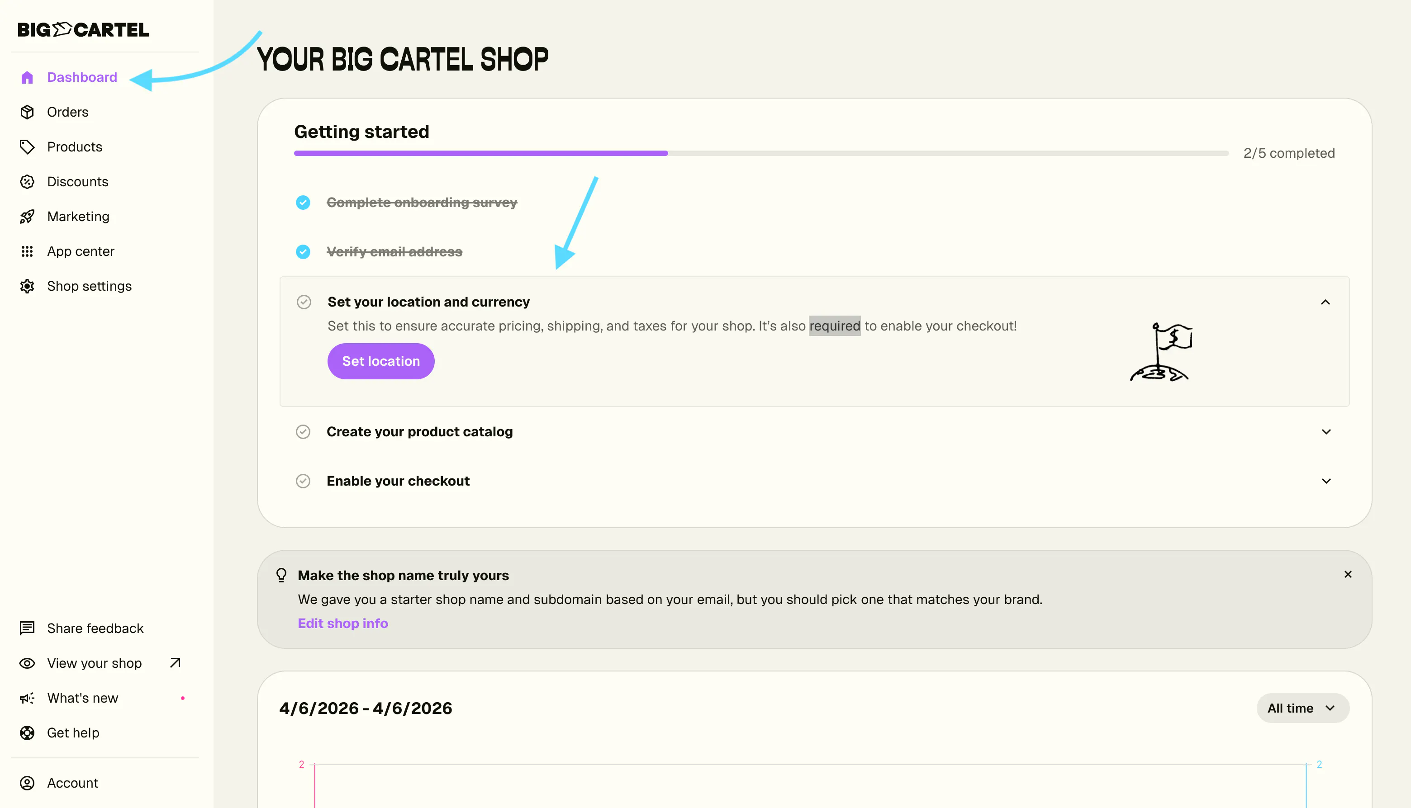
Task: Click the Getting started progress bar
Action: (760, 153)
